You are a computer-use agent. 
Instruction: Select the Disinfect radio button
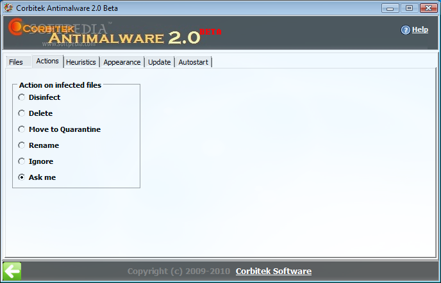(21, 97)
